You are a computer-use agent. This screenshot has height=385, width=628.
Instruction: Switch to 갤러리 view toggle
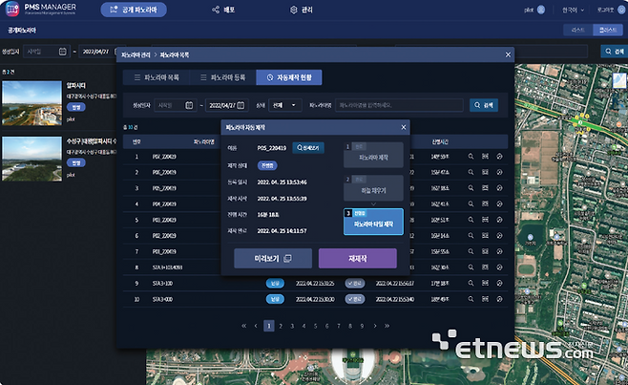click(x=608, y=30)
